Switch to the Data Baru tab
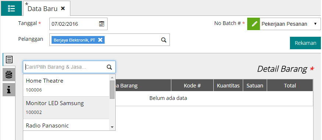The image size is (322, 140). point(42,8)
